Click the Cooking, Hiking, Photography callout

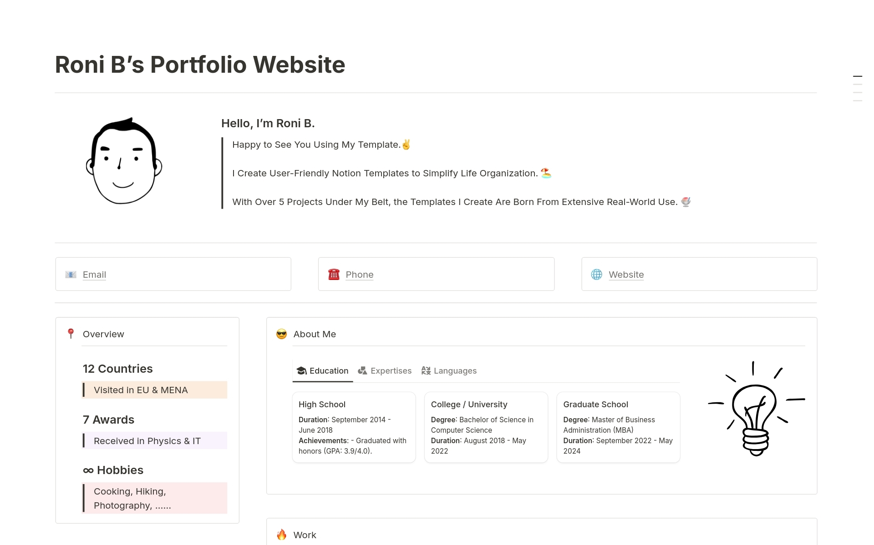[154, 498]
